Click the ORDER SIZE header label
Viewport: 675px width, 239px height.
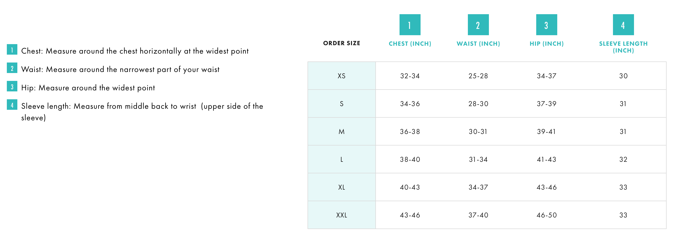341,43
